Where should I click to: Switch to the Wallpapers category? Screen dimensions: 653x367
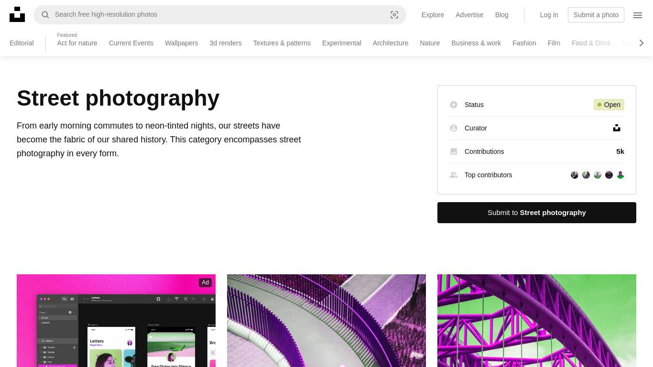pos(181,43)
